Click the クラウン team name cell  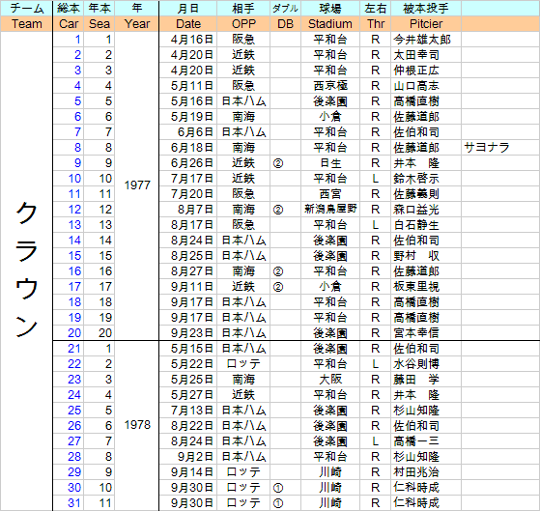click(26, 271)
